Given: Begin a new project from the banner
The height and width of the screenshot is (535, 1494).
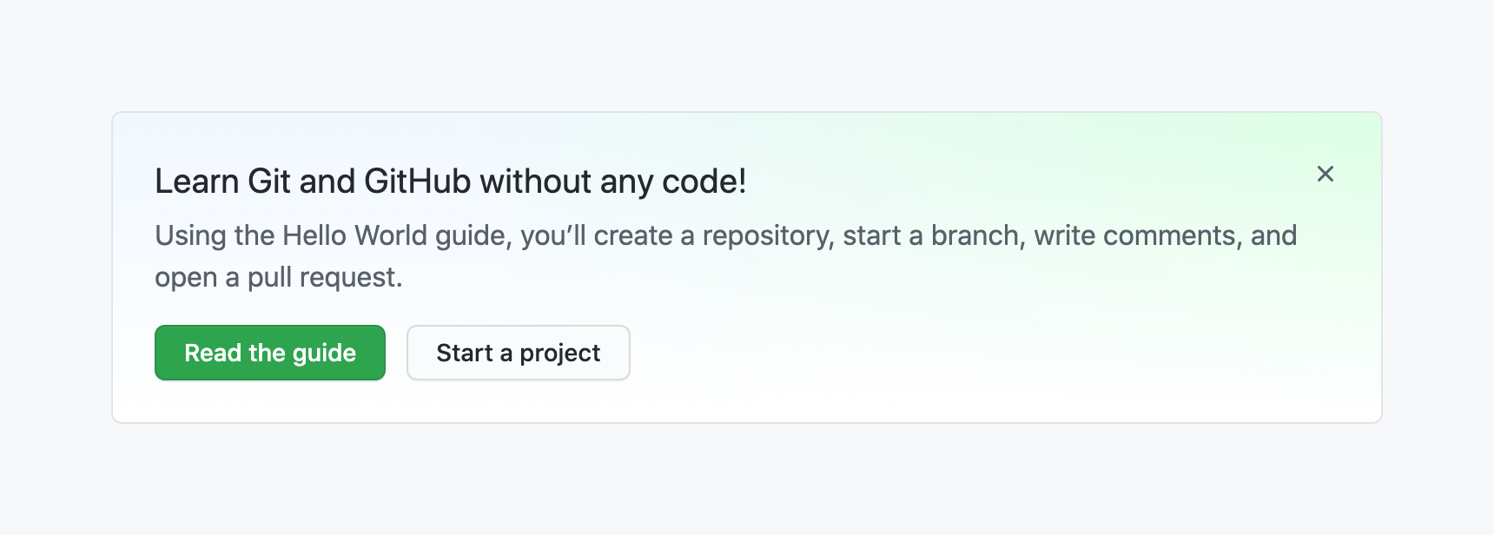Looking at the screenshot, I should [519, 353].
